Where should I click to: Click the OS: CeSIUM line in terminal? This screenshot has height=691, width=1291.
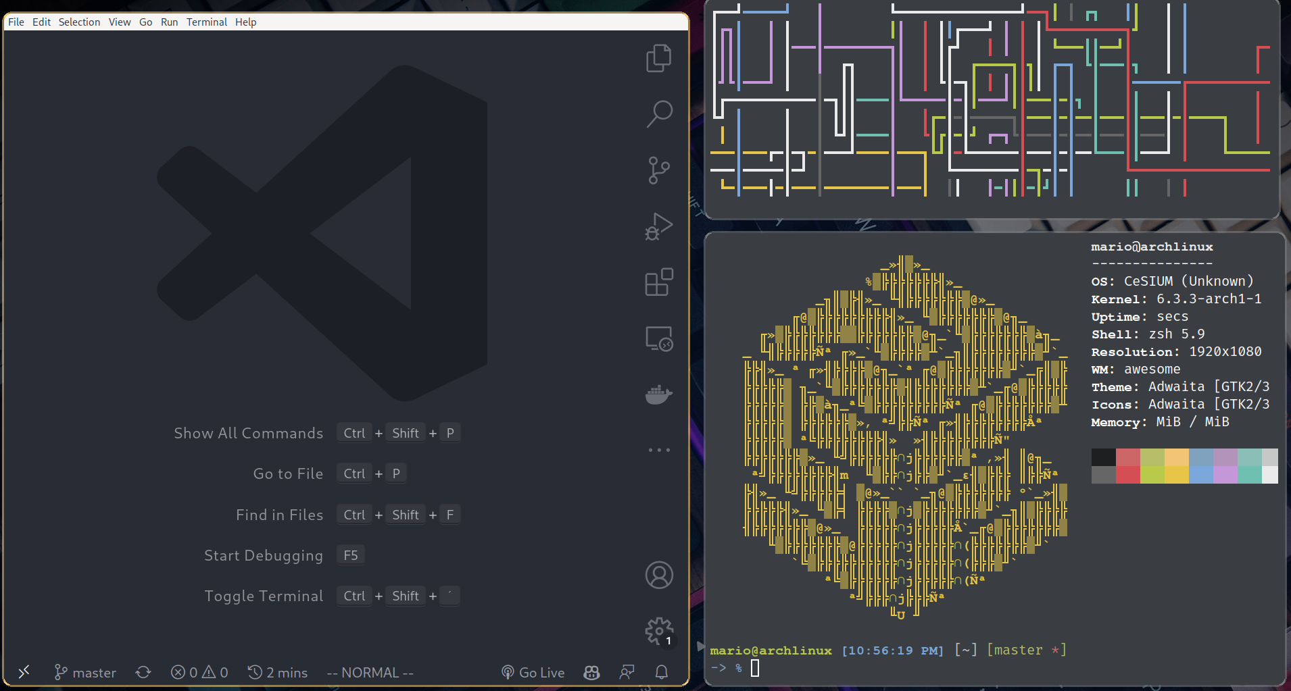[x=1172, y=281]
